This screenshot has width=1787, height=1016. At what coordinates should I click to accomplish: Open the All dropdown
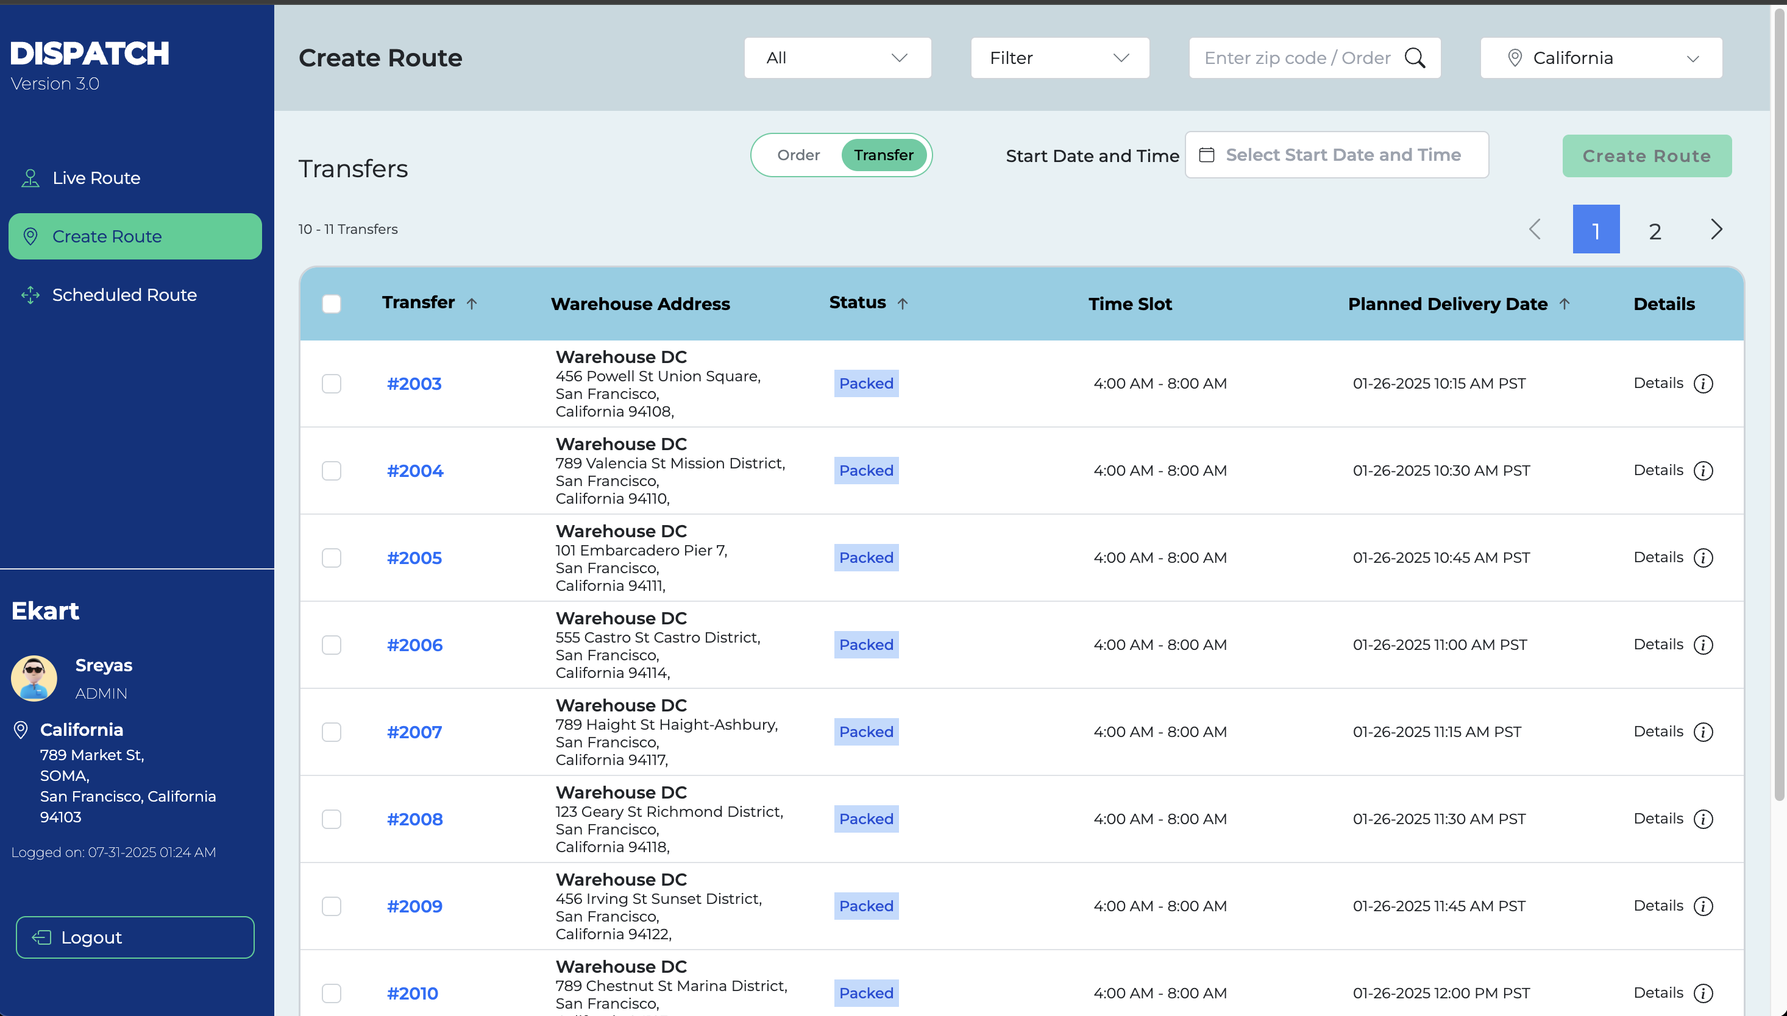(837, 58)
